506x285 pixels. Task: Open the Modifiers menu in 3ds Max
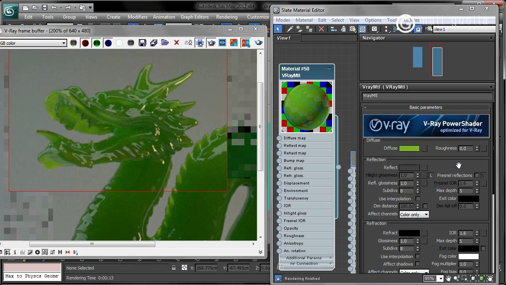pos(138,17)
